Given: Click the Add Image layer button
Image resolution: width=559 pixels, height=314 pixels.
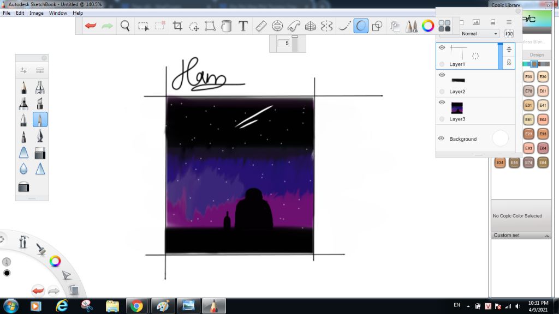Looking at the screenshot, I should pyautogui.click(x=476, y=22).
